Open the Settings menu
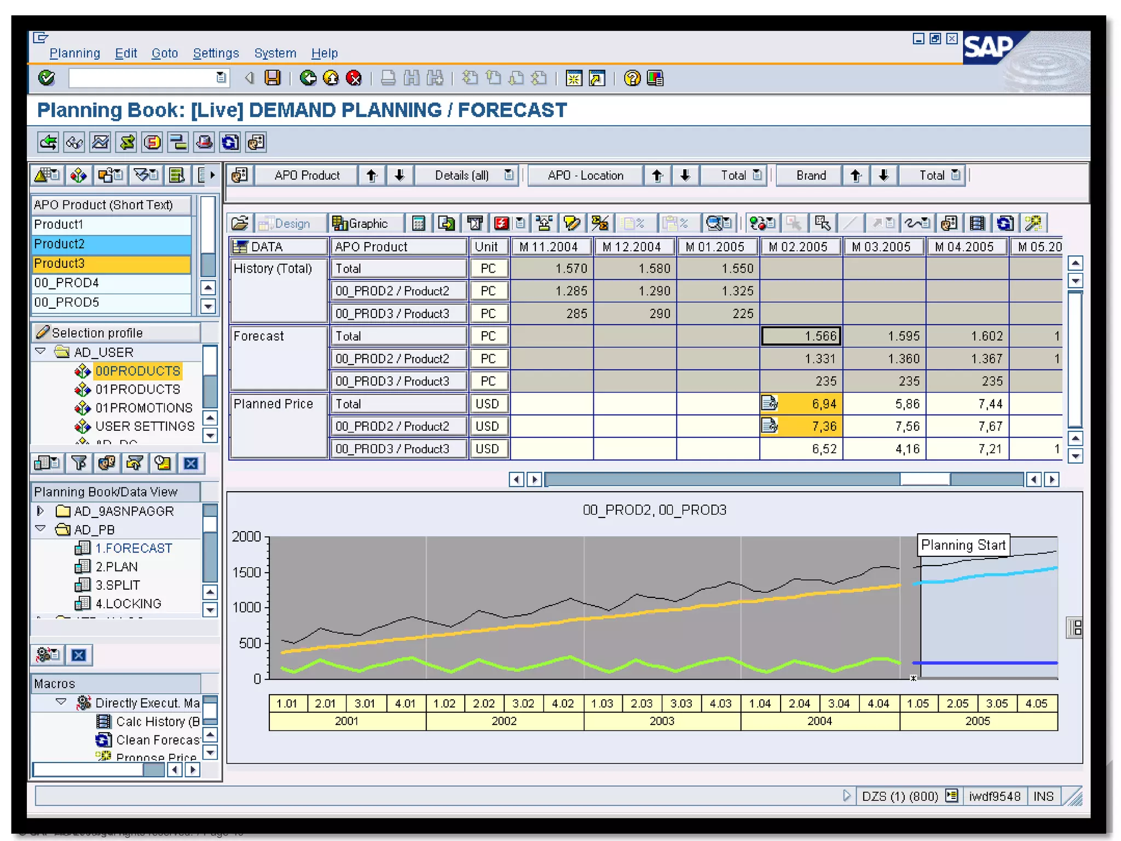The width and height of the screenshot is (1121, 841). (216, 53)
